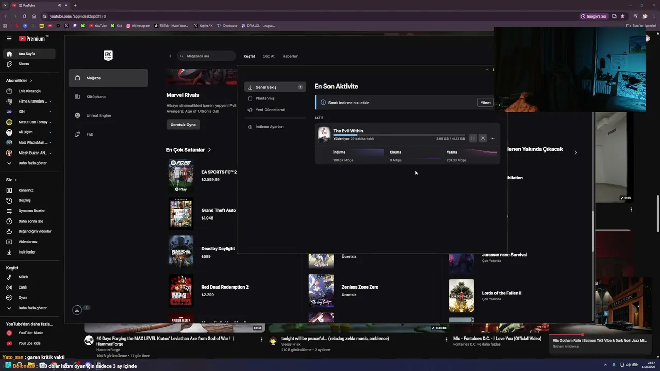Open Unreal Engine in Epic launcher
660x371 pixels.
(108, 115)
